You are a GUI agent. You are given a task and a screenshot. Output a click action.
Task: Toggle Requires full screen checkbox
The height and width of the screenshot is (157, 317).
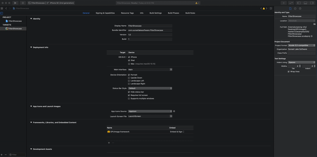[x=129, y=95]
